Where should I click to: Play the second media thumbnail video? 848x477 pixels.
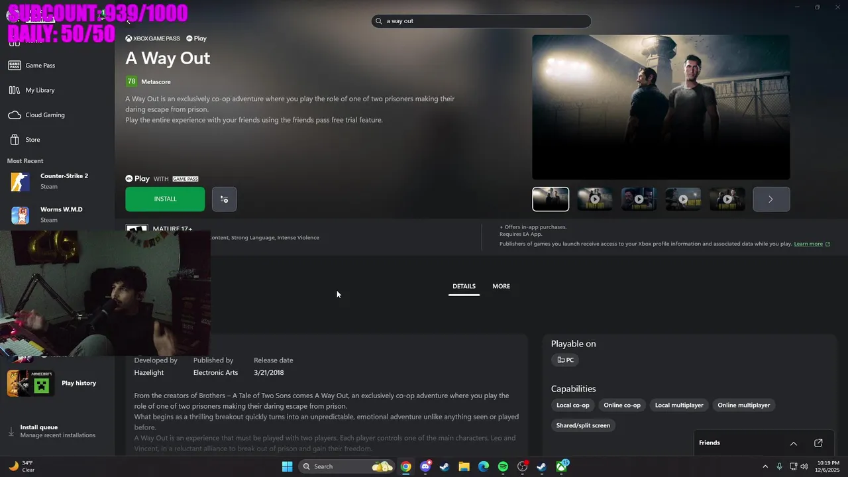coord(595,199)
